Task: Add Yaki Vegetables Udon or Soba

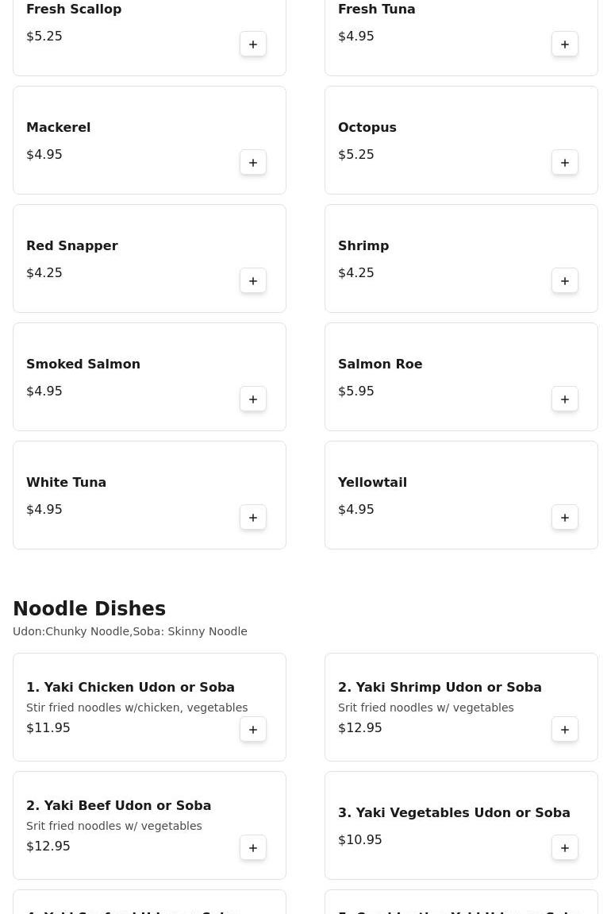Action: coord(564,848)
